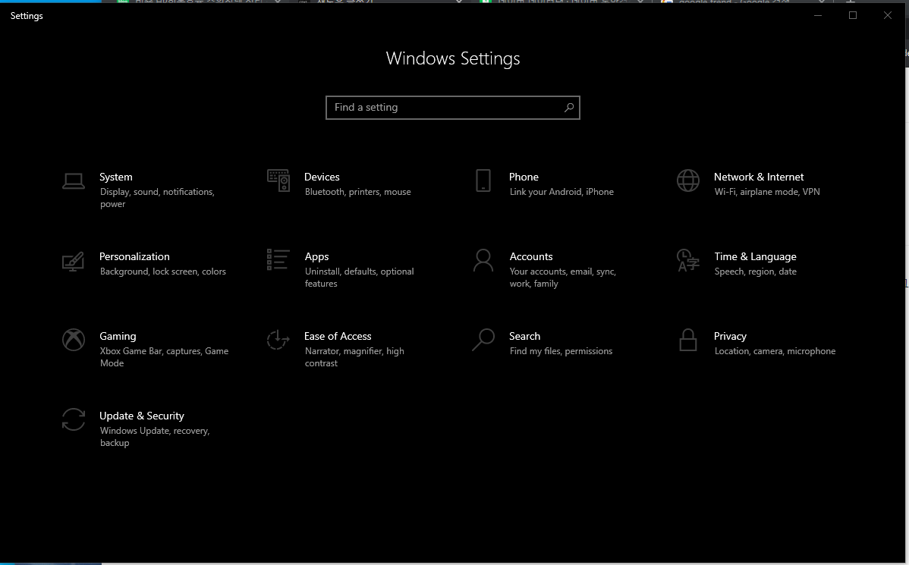Maximize the Settings window

(x=853, y=16)
